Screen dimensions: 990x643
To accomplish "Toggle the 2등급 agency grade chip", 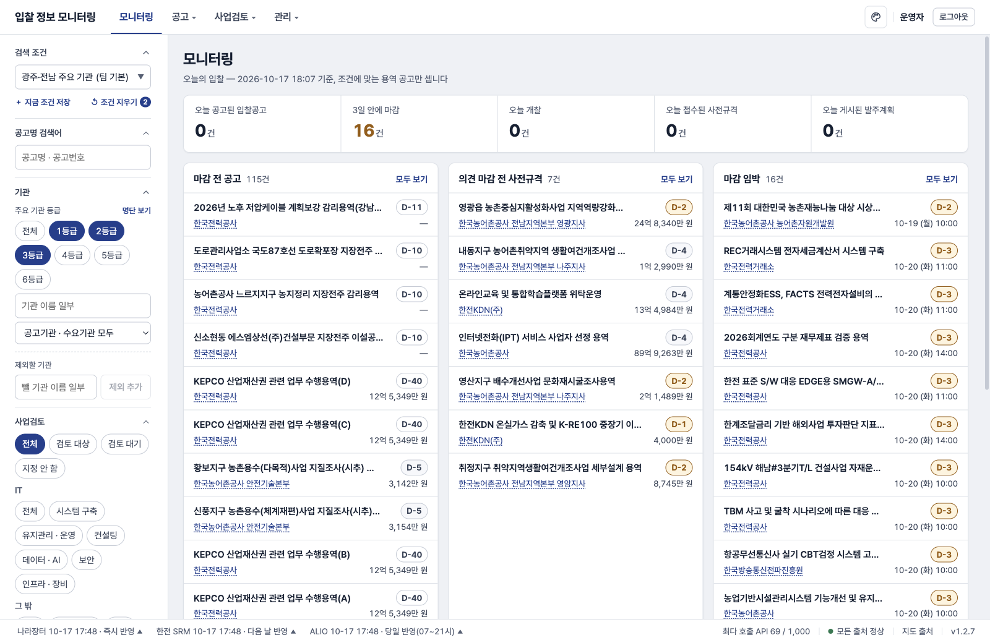I will pyautogui.click(x=106, y=231).
